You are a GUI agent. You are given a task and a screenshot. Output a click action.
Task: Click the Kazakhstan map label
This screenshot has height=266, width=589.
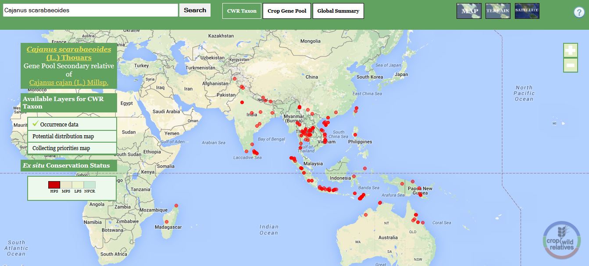pos(222,36)
